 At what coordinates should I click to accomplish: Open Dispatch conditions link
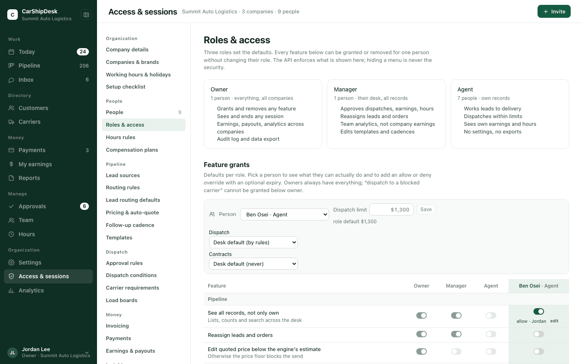143,275
